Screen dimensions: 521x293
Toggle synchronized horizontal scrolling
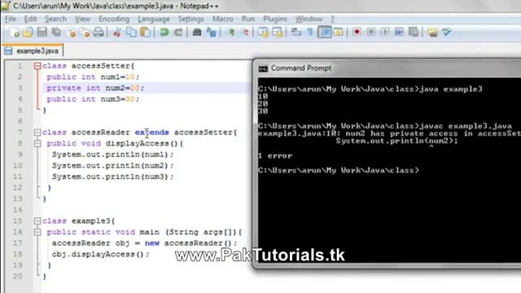[x=277, y=33]
